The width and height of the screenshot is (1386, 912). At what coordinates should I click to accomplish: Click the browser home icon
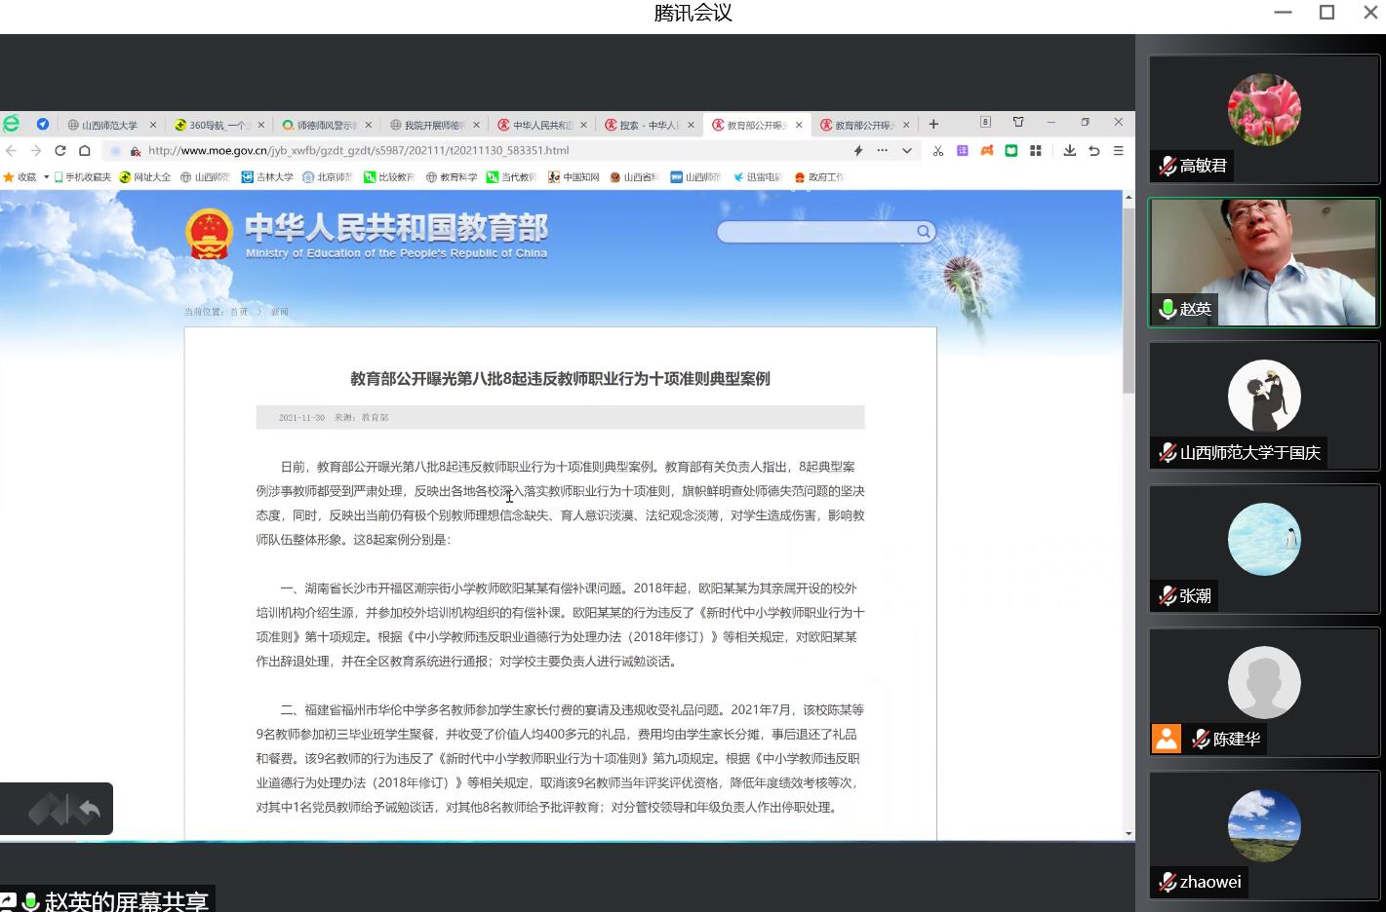point(85,151)
